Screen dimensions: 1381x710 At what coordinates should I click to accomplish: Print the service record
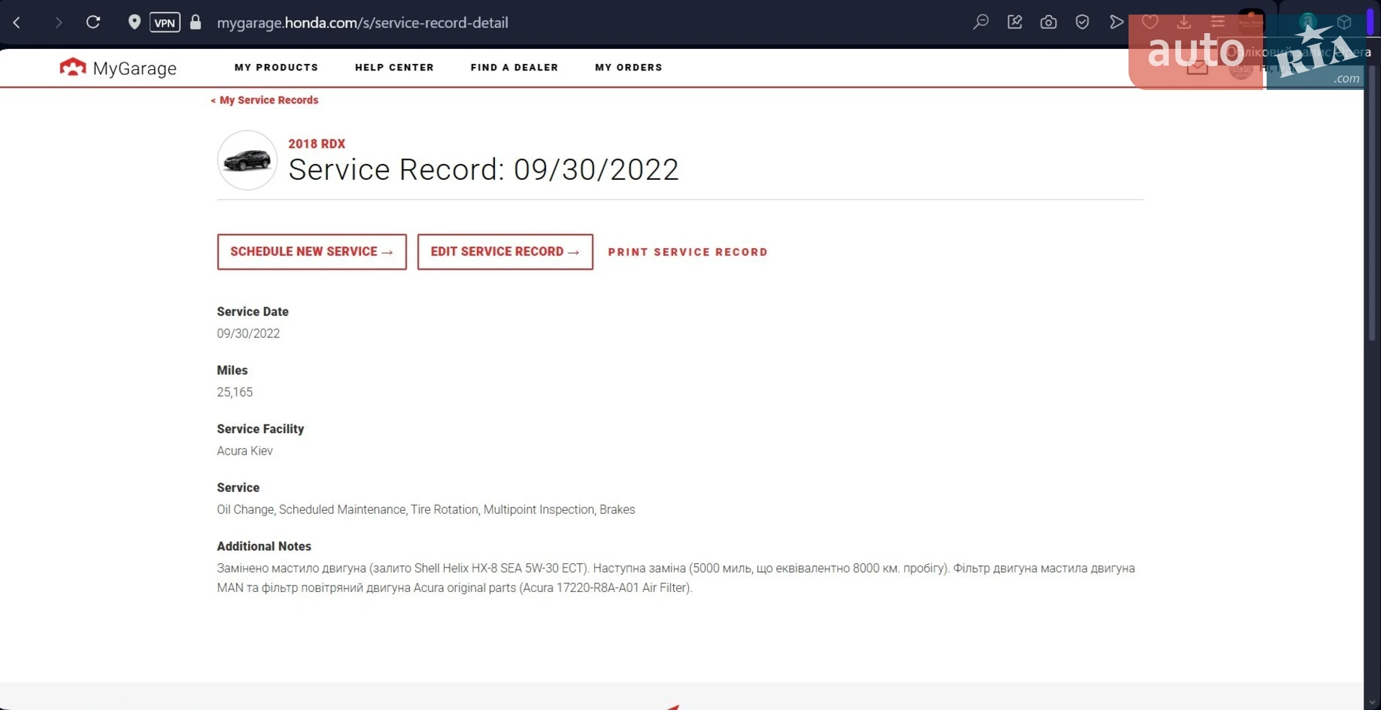[x=688, y=252]
